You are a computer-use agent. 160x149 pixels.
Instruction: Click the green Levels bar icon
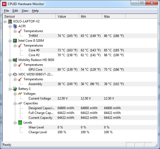[20, 123]
